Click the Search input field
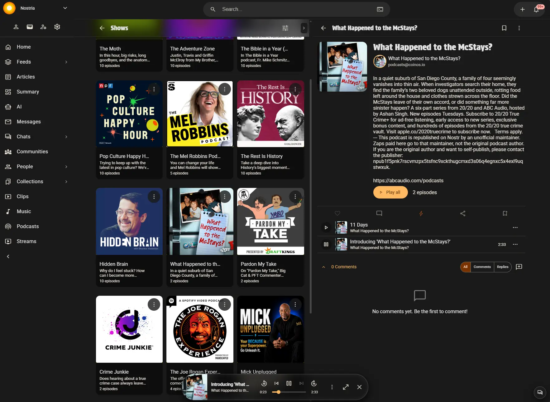The width and height of the screenshot is (550, 402). pos(296,9)
